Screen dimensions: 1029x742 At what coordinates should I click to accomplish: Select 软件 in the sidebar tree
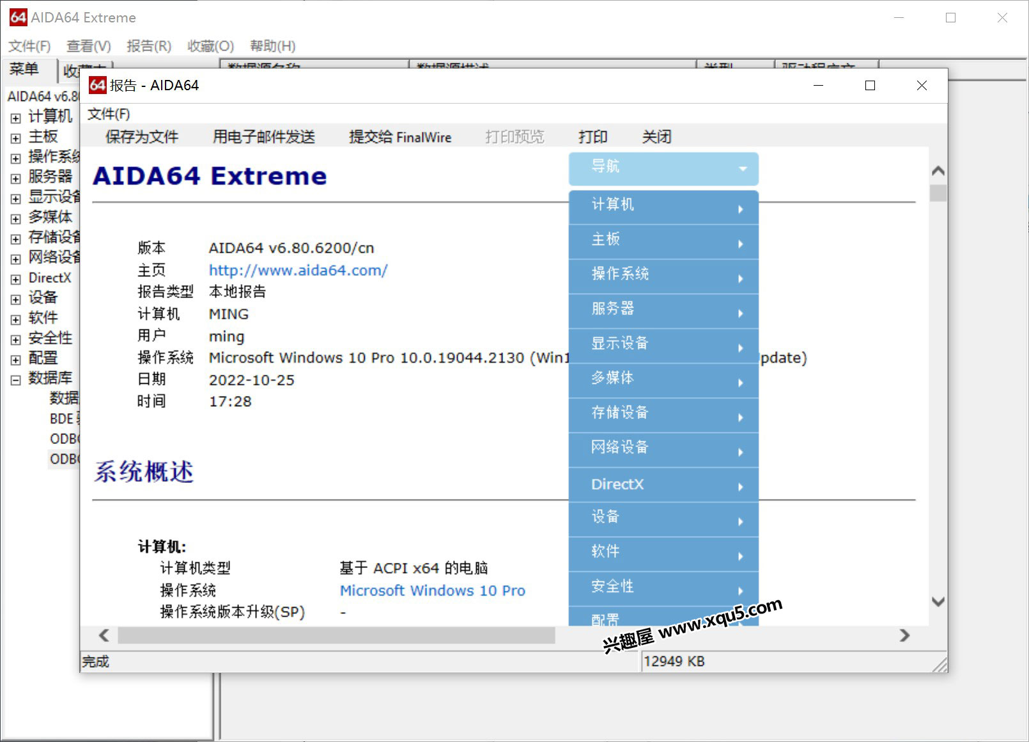click(43, 318)
